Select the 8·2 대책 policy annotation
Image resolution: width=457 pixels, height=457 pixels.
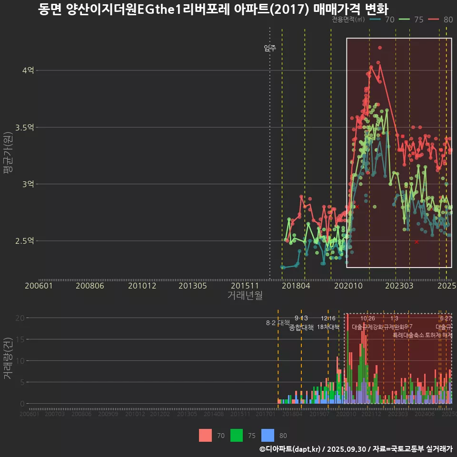click(278, 323)
